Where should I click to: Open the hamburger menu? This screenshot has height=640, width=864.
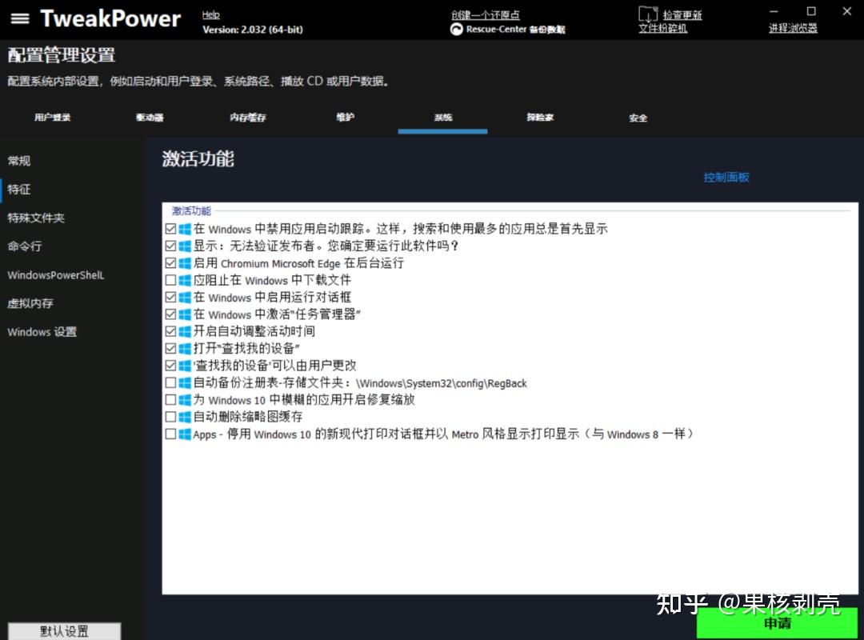[20, 19]
